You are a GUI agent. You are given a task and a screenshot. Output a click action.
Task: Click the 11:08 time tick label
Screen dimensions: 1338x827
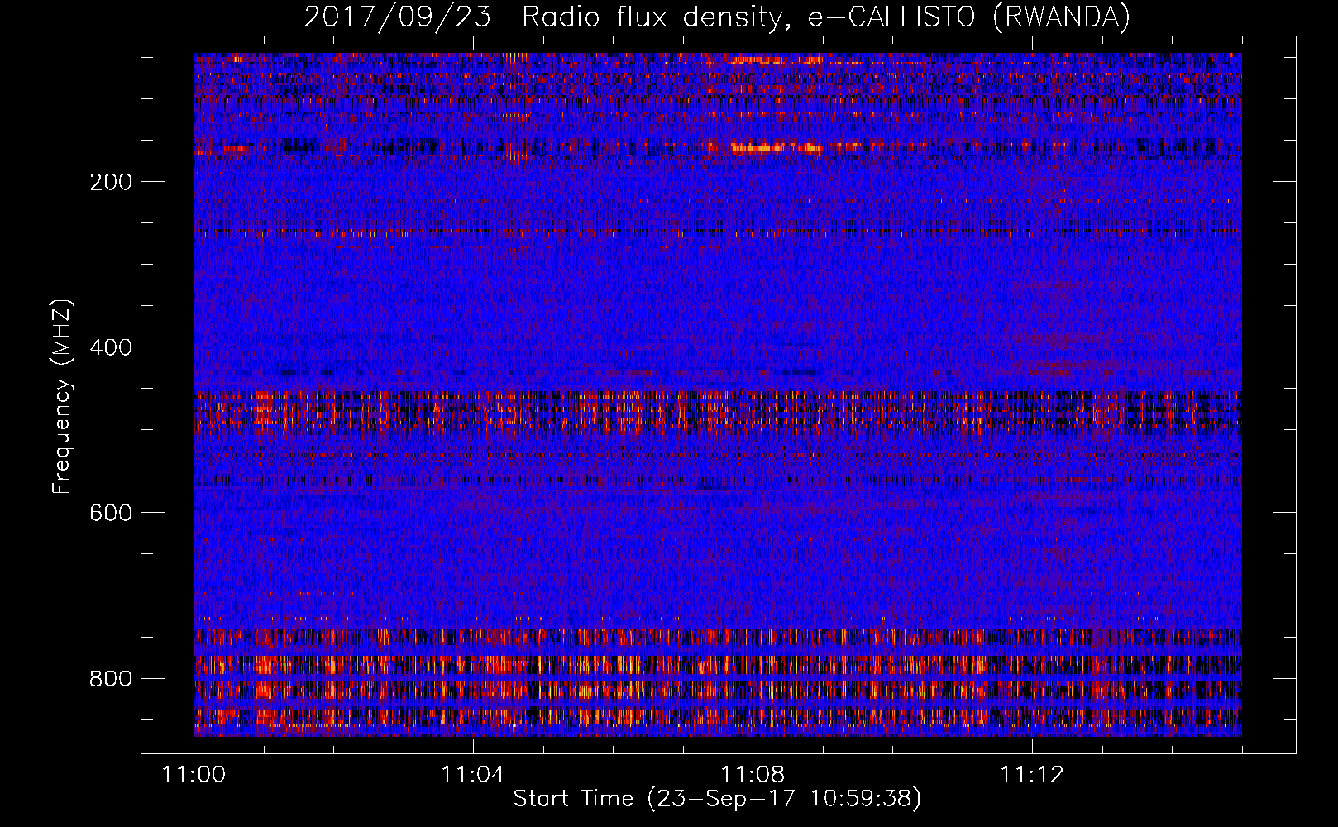point(753,775)
